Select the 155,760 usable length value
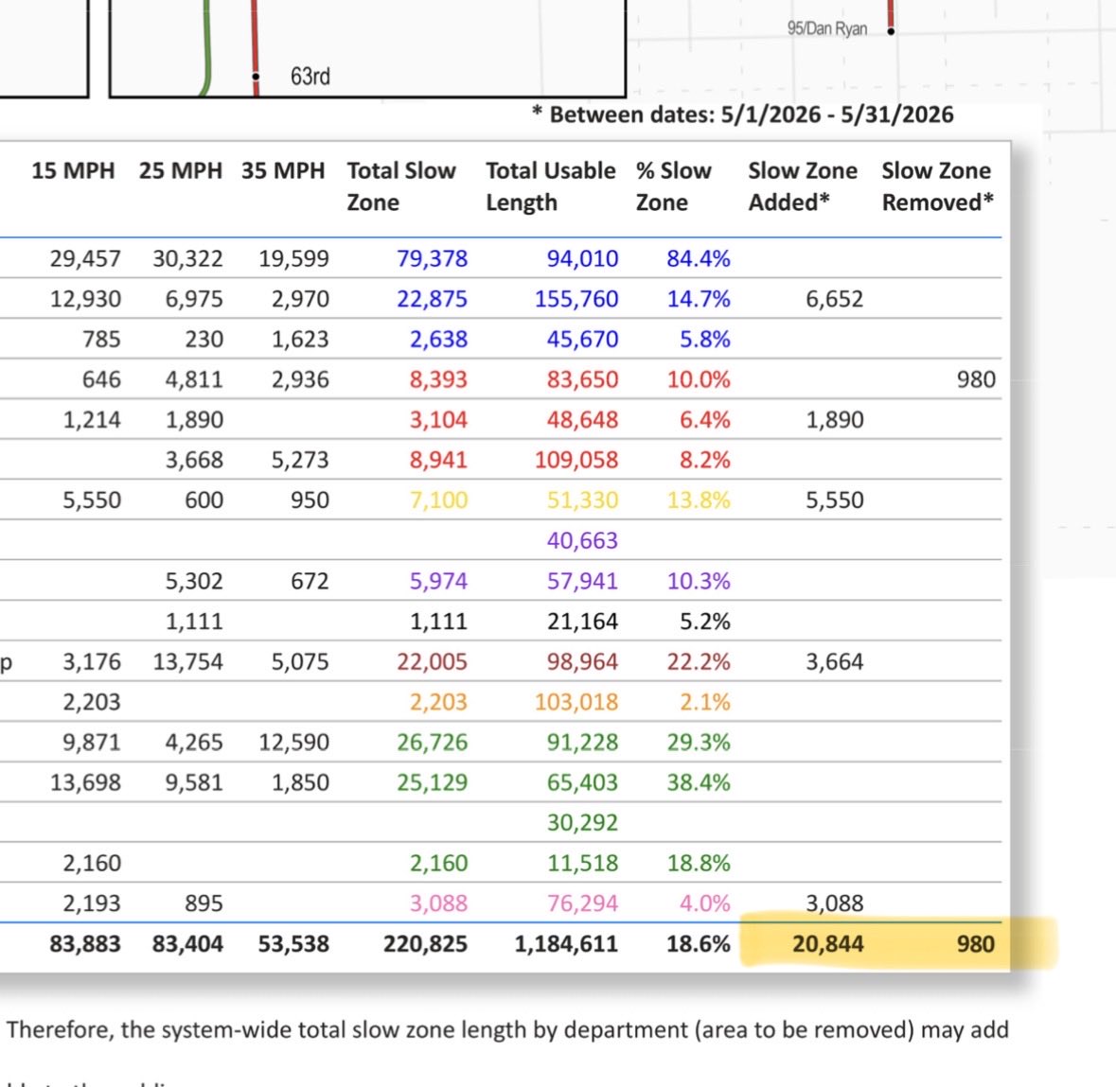 click(576, 299)
